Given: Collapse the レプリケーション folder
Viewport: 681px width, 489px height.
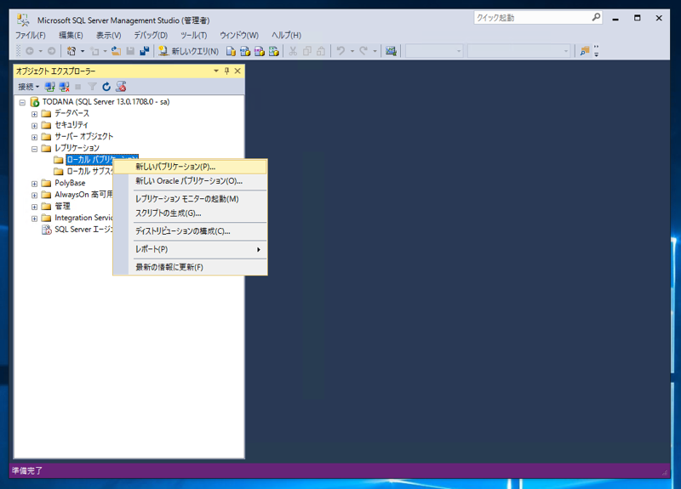Looking at the screenshot, I should point(34,149).
